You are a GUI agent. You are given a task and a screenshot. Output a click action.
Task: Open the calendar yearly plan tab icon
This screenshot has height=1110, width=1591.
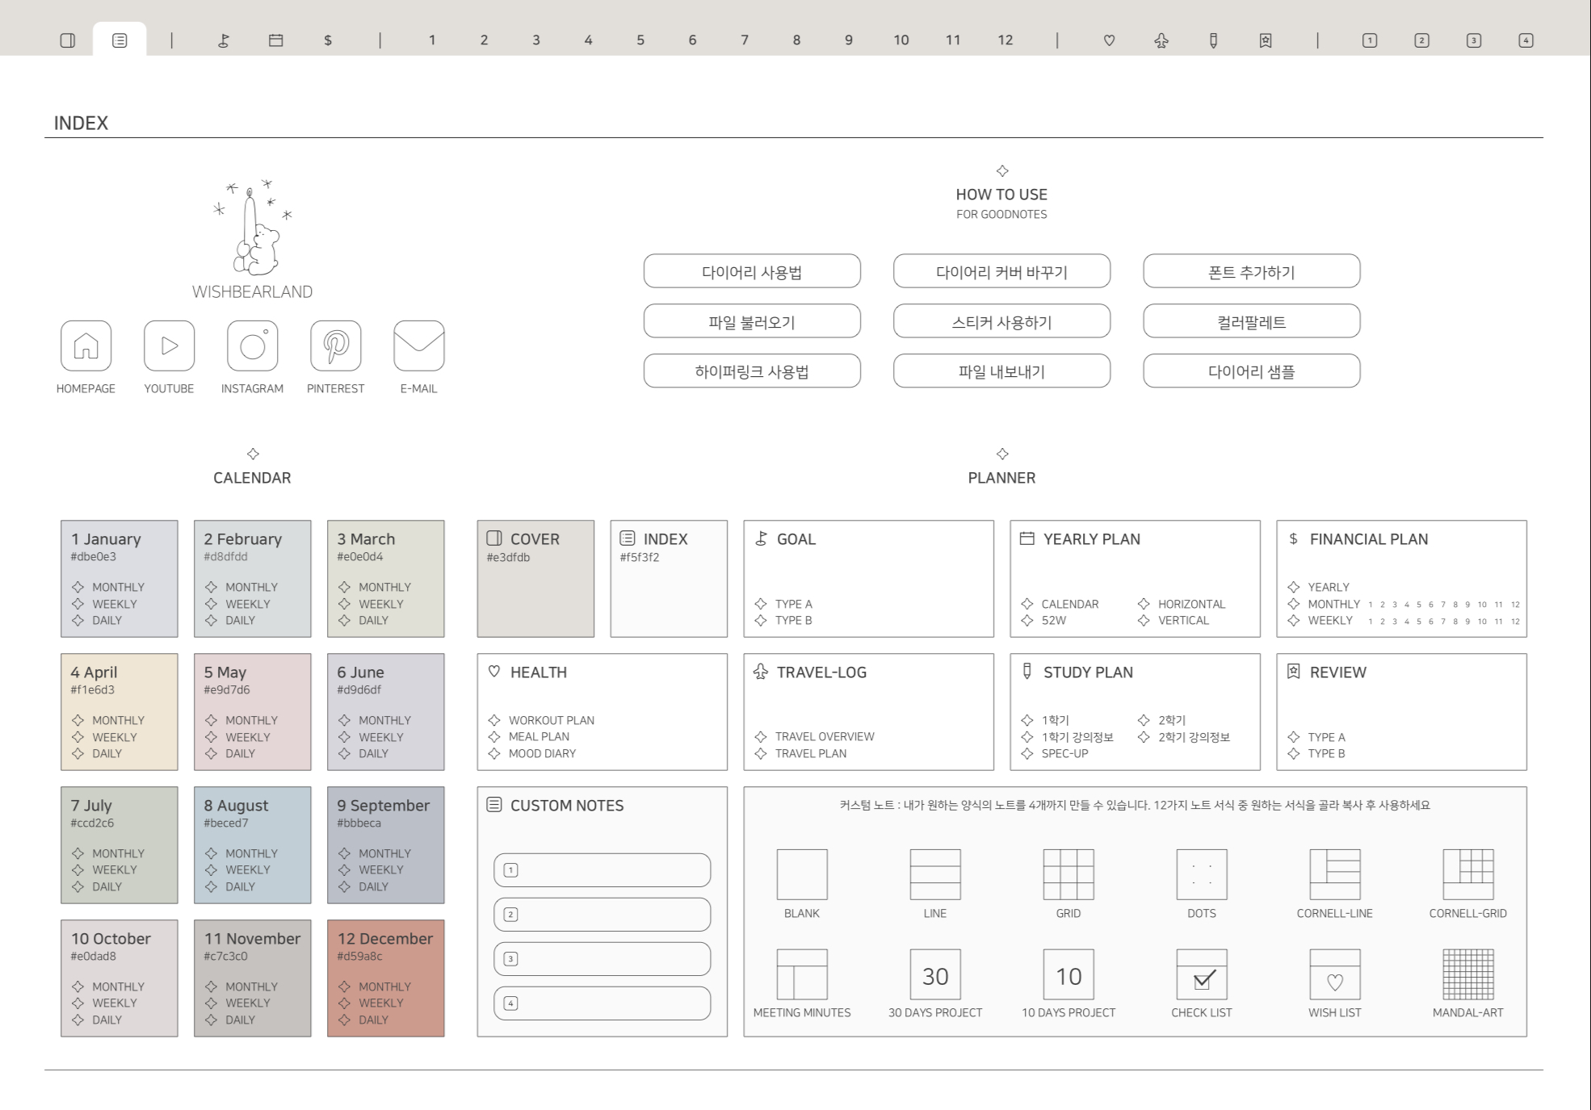click(275, 40)
